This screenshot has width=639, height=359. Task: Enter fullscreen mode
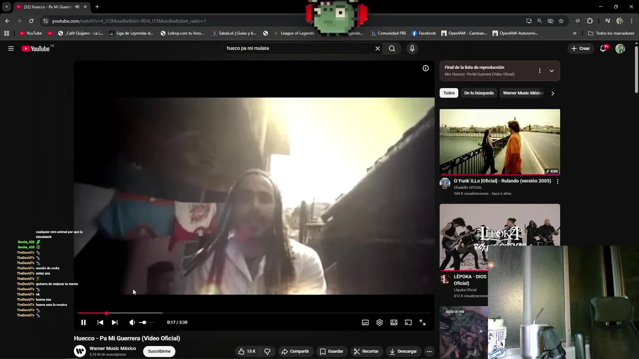pos(422,323)
